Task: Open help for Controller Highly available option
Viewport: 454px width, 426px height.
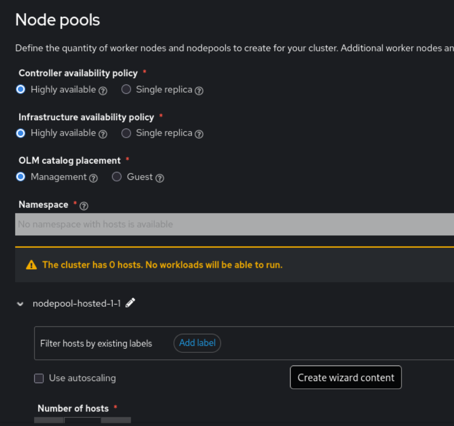Action: tap(103, 91)
